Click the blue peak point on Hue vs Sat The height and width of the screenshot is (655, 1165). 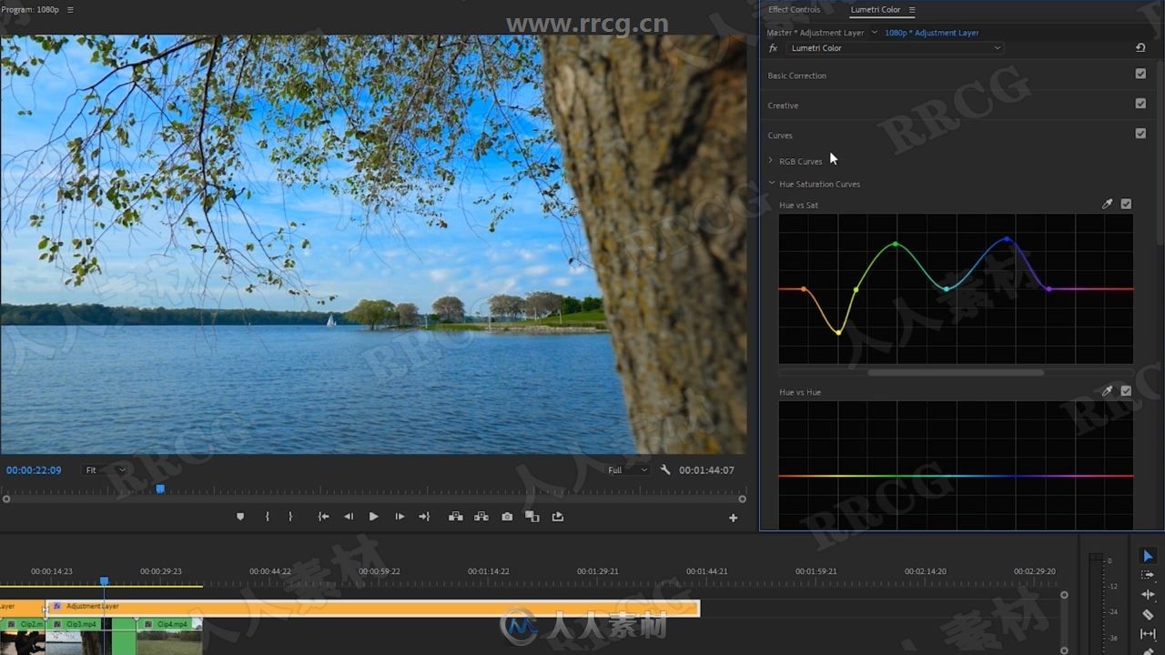coord(1007,239)
